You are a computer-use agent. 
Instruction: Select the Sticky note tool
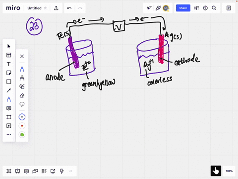point(9,73)
